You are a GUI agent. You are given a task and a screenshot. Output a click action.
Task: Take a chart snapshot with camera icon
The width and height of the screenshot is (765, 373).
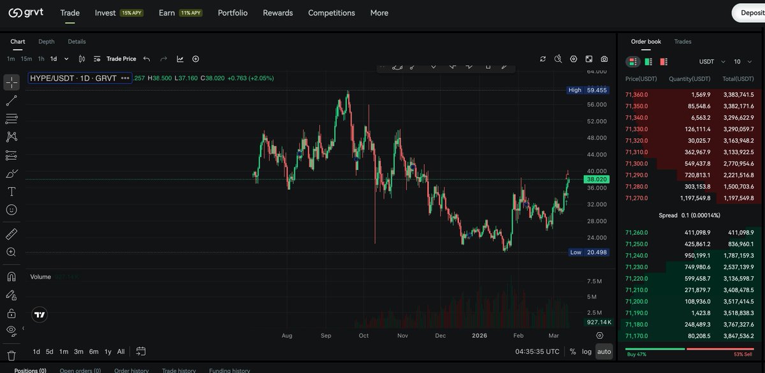[x=604, y=59]
